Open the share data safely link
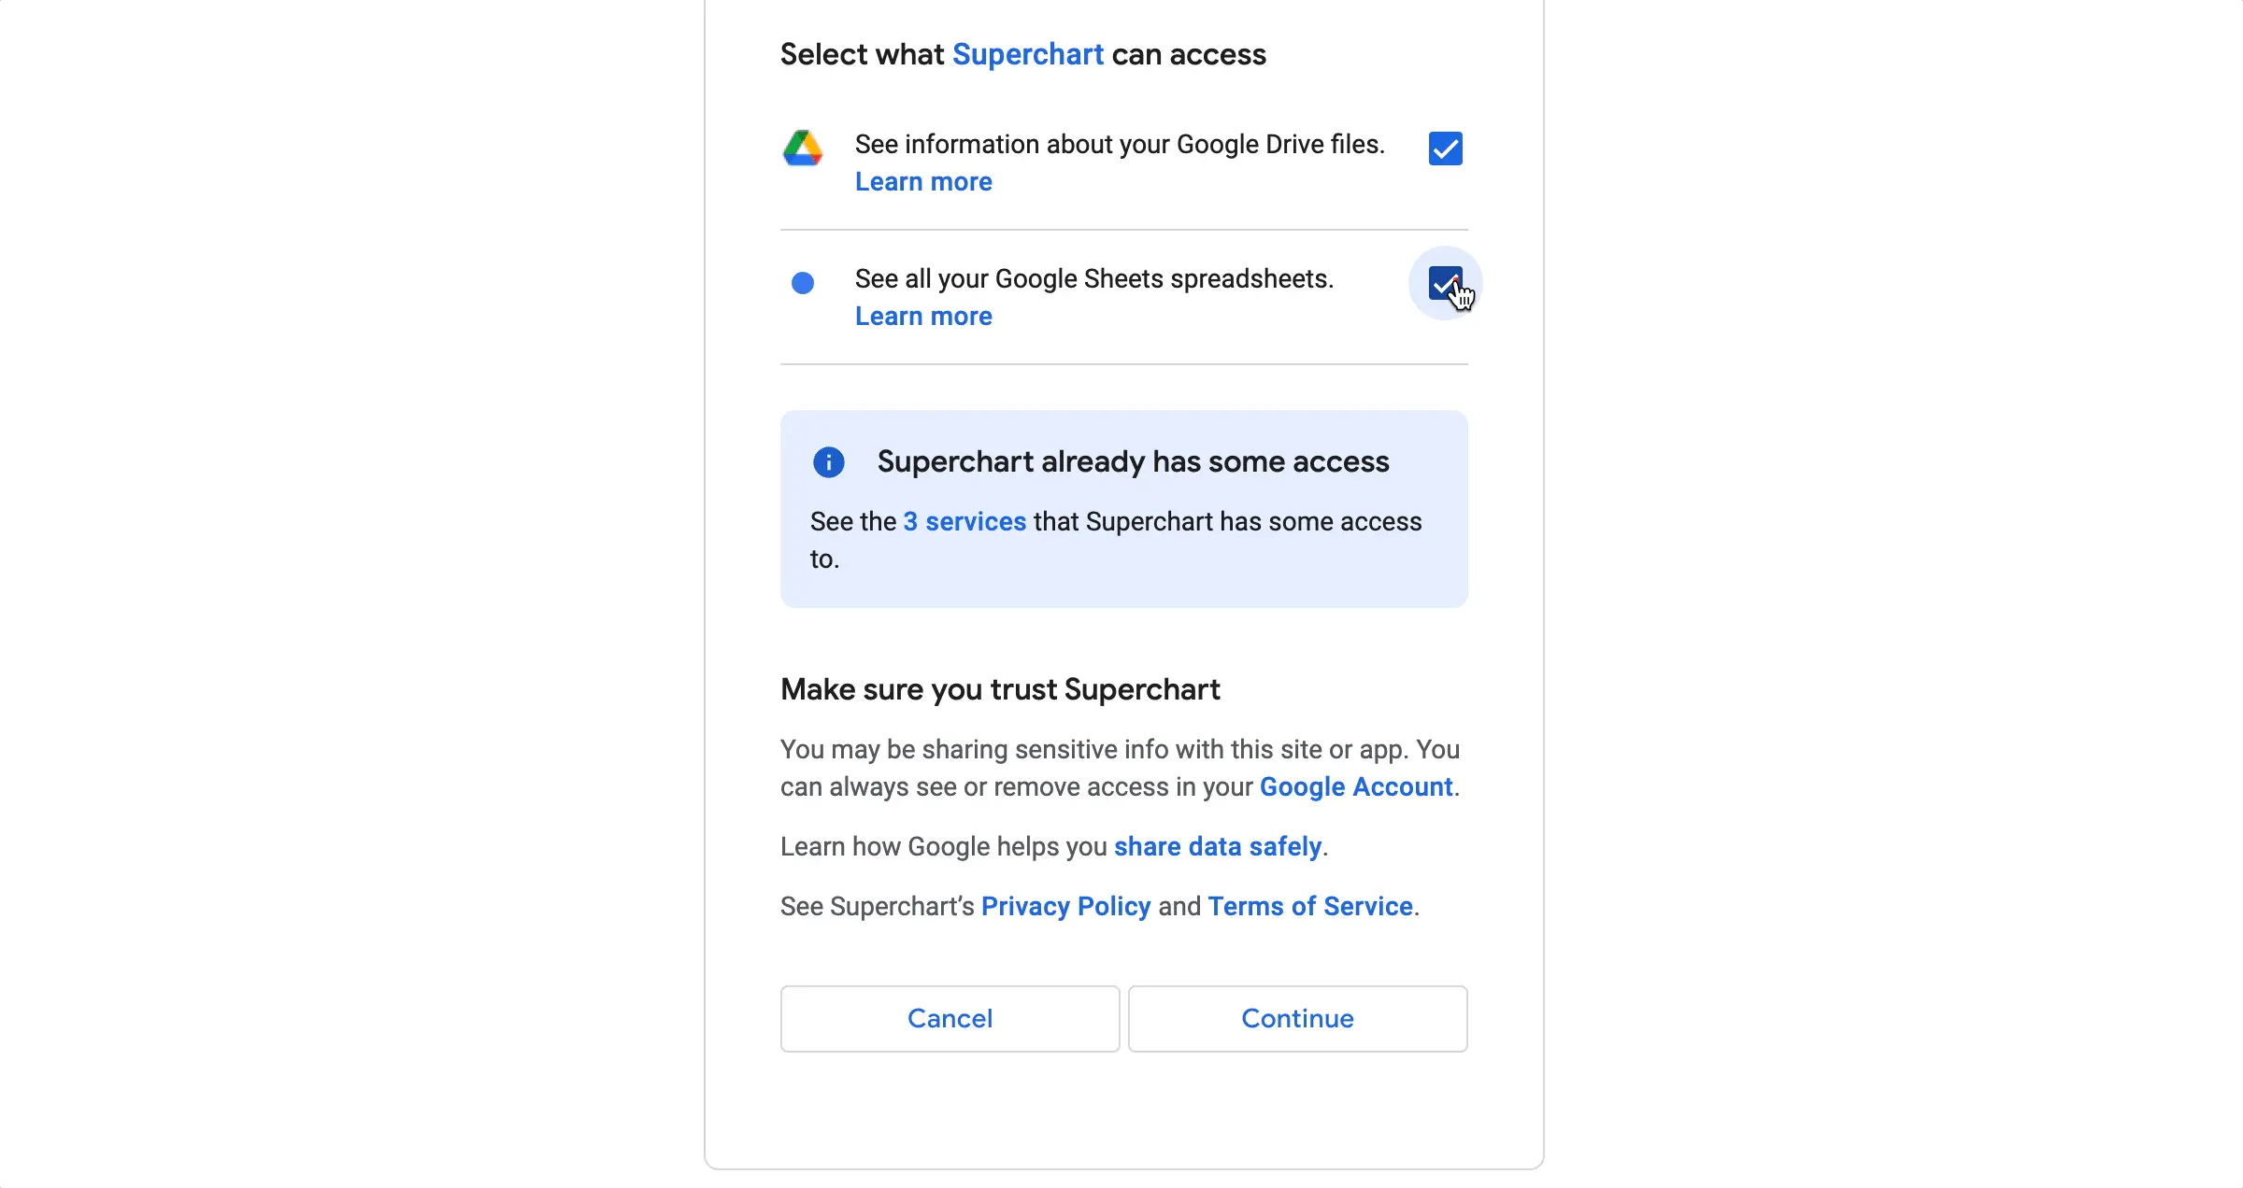 (1218, 846)
